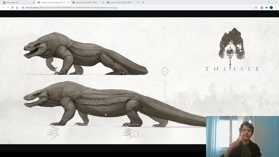Open the Chrome three-dot menu
The width and height of the screenshot is (279, 157).
pos(276,8)
